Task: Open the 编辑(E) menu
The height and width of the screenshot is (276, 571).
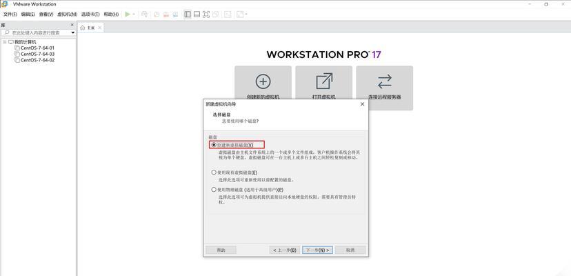Action: (28, 14)
